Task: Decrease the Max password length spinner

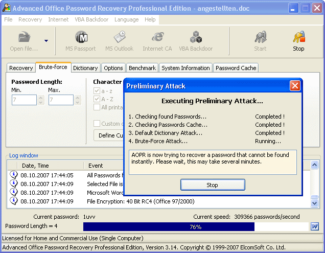Action: point(78,102)
